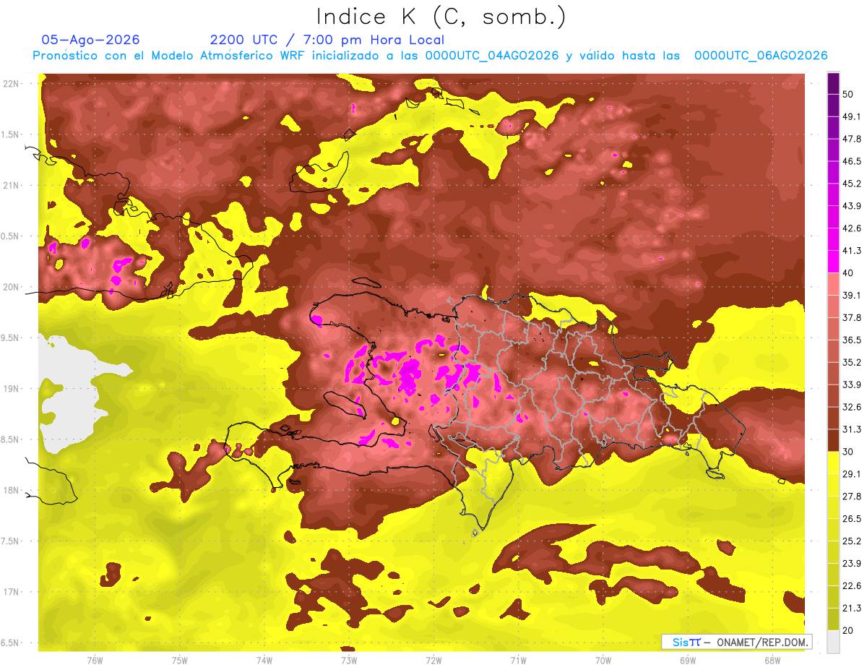Click the '17N' latitude axis label
Image resolution: width=867 pixels, height=670 pixels.
[x=11, y=592]
